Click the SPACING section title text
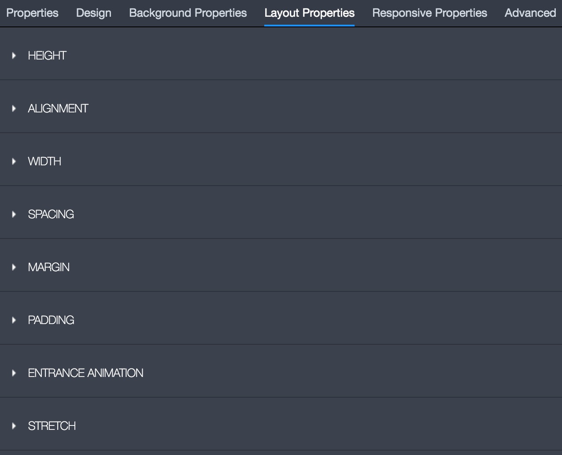 point(51,214)
